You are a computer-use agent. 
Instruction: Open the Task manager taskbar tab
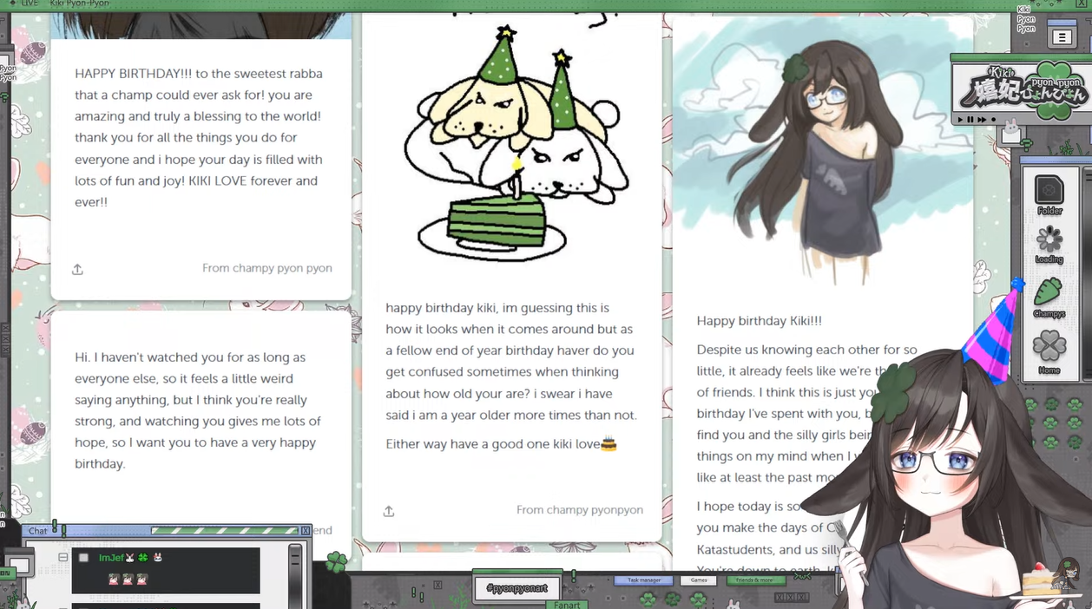(644, 580)
